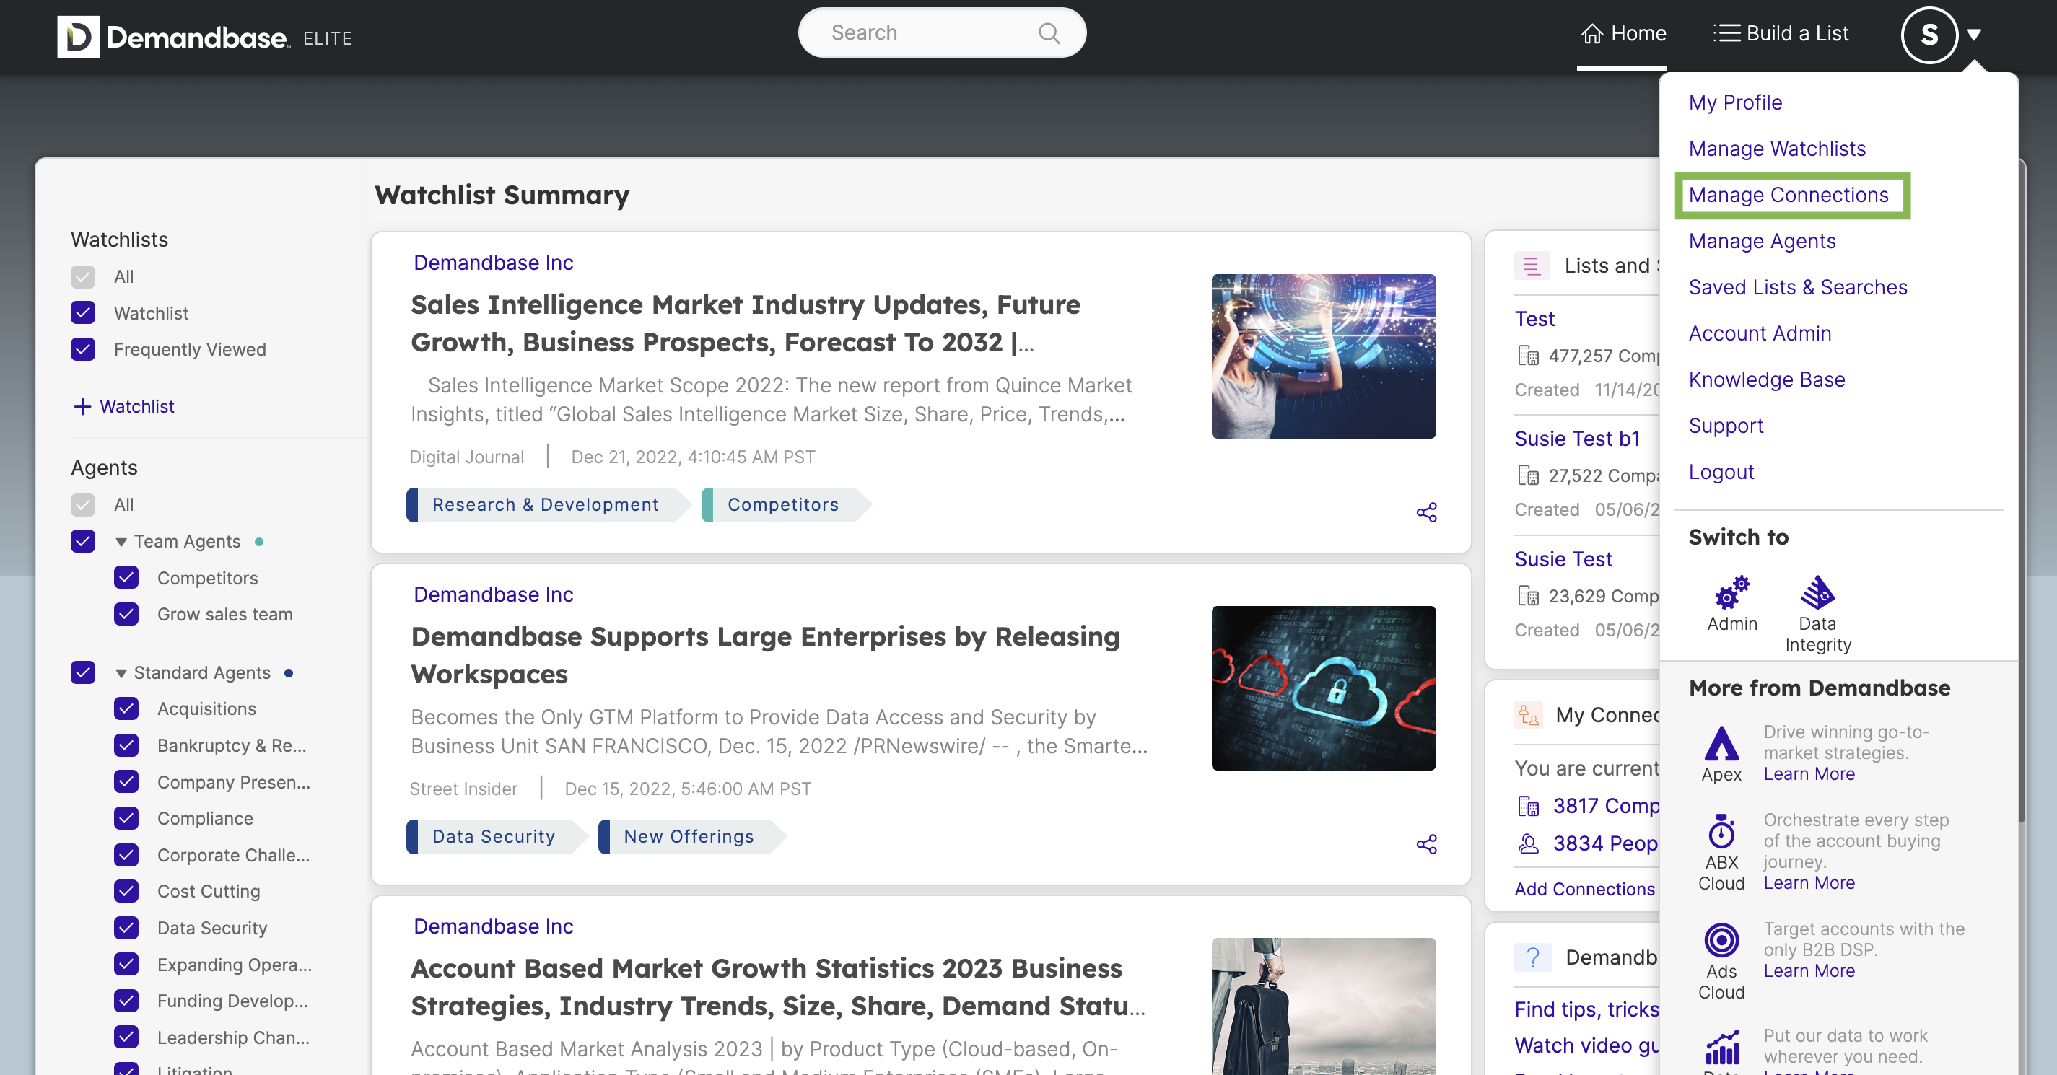
Task: Open Saved Lists & Searches
Action: pos(1797,287)
